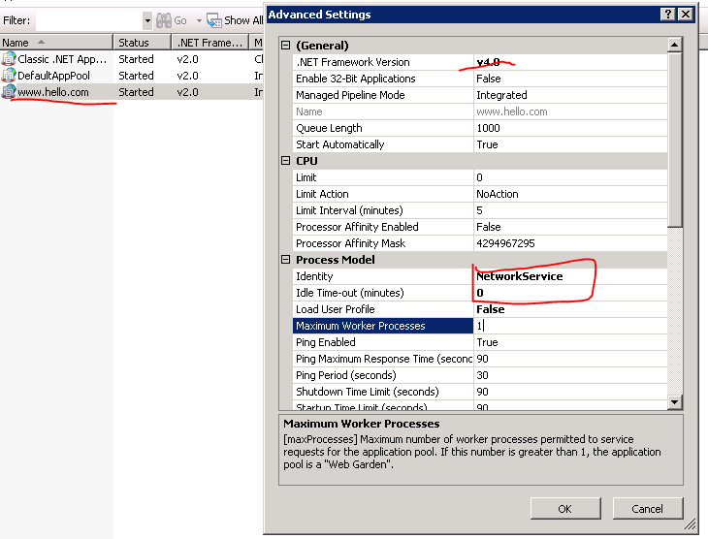
Task: Click the www.hello.com application pool icon
Action: (9, 92)
